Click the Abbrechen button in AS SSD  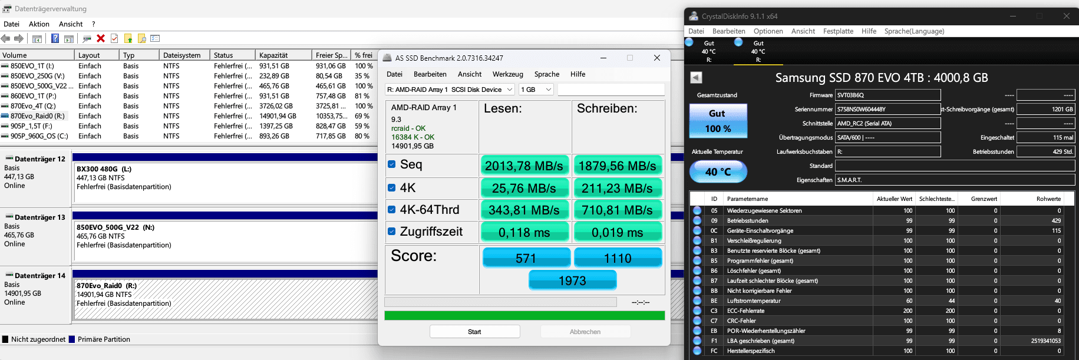click(585, 332)
